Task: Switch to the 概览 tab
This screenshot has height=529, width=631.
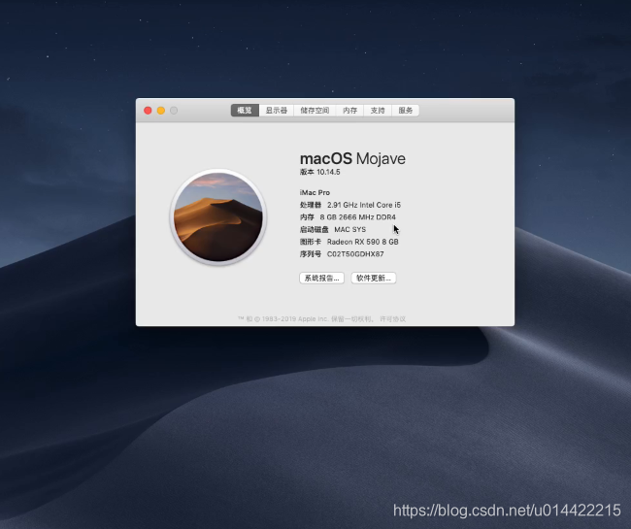Action: tap(245, 111)
